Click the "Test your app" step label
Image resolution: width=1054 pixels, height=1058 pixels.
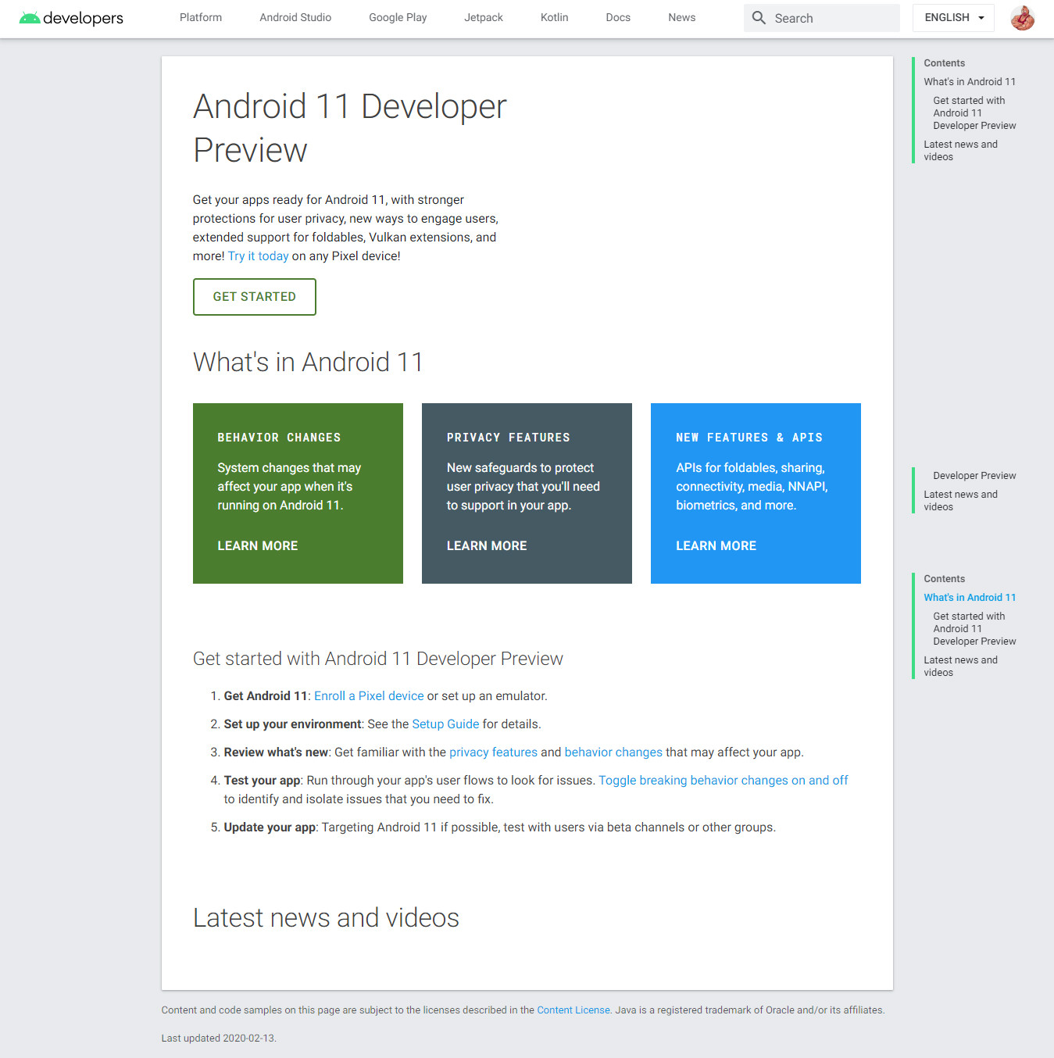tap(262, 781)
